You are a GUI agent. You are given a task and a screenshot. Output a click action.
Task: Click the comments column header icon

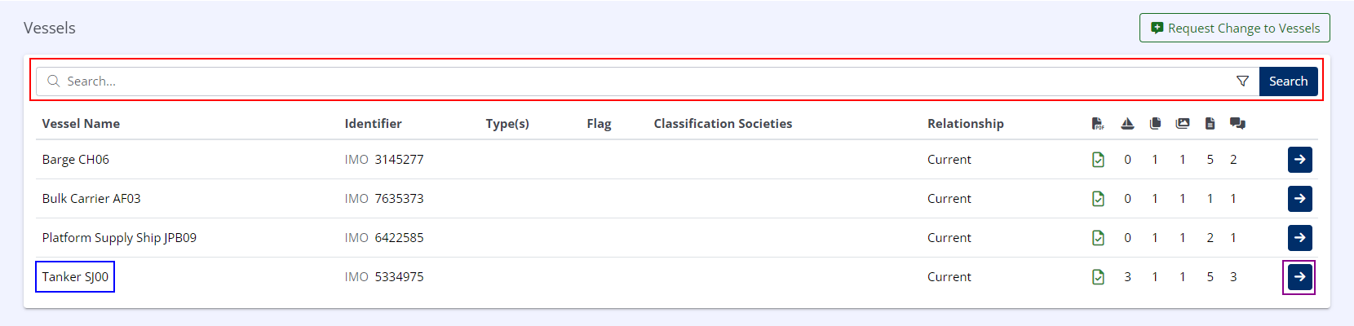[x=1237, y=124]
